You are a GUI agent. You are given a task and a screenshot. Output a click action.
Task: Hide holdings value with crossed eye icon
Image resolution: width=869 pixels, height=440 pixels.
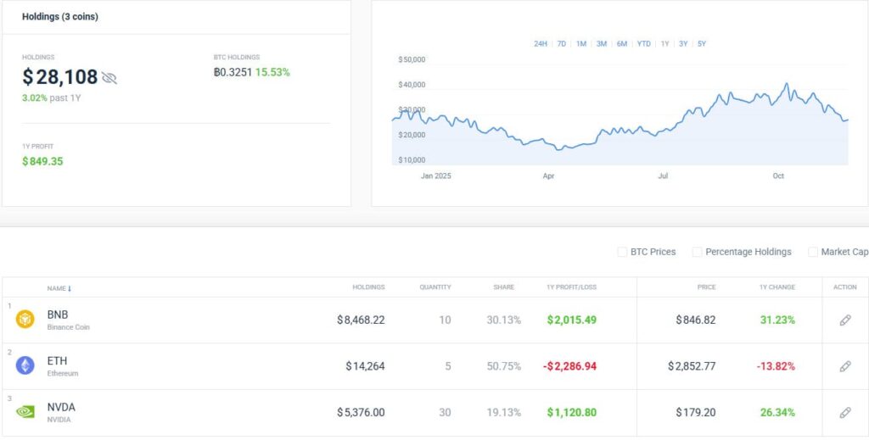point(109,78)
